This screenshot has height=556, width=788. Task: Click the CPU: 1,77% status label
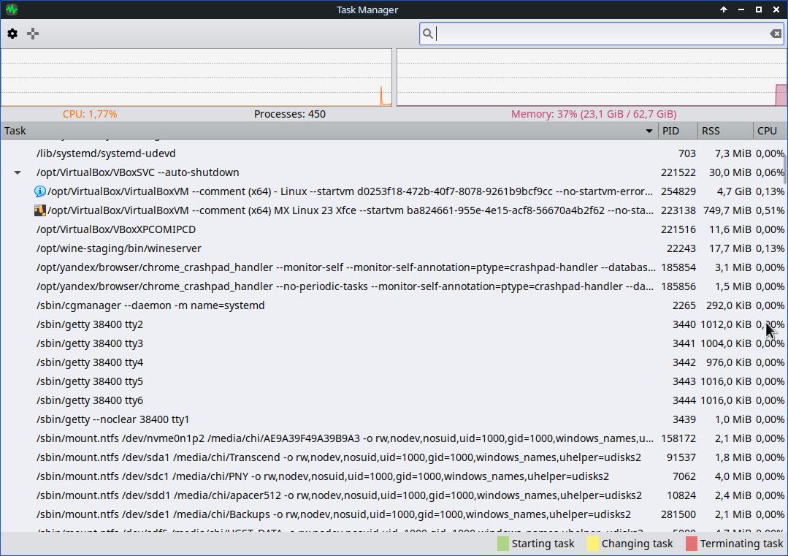(x=90, y=114)
